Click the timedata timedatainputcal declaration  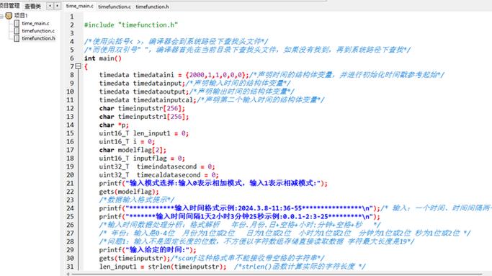coord(148,100)
